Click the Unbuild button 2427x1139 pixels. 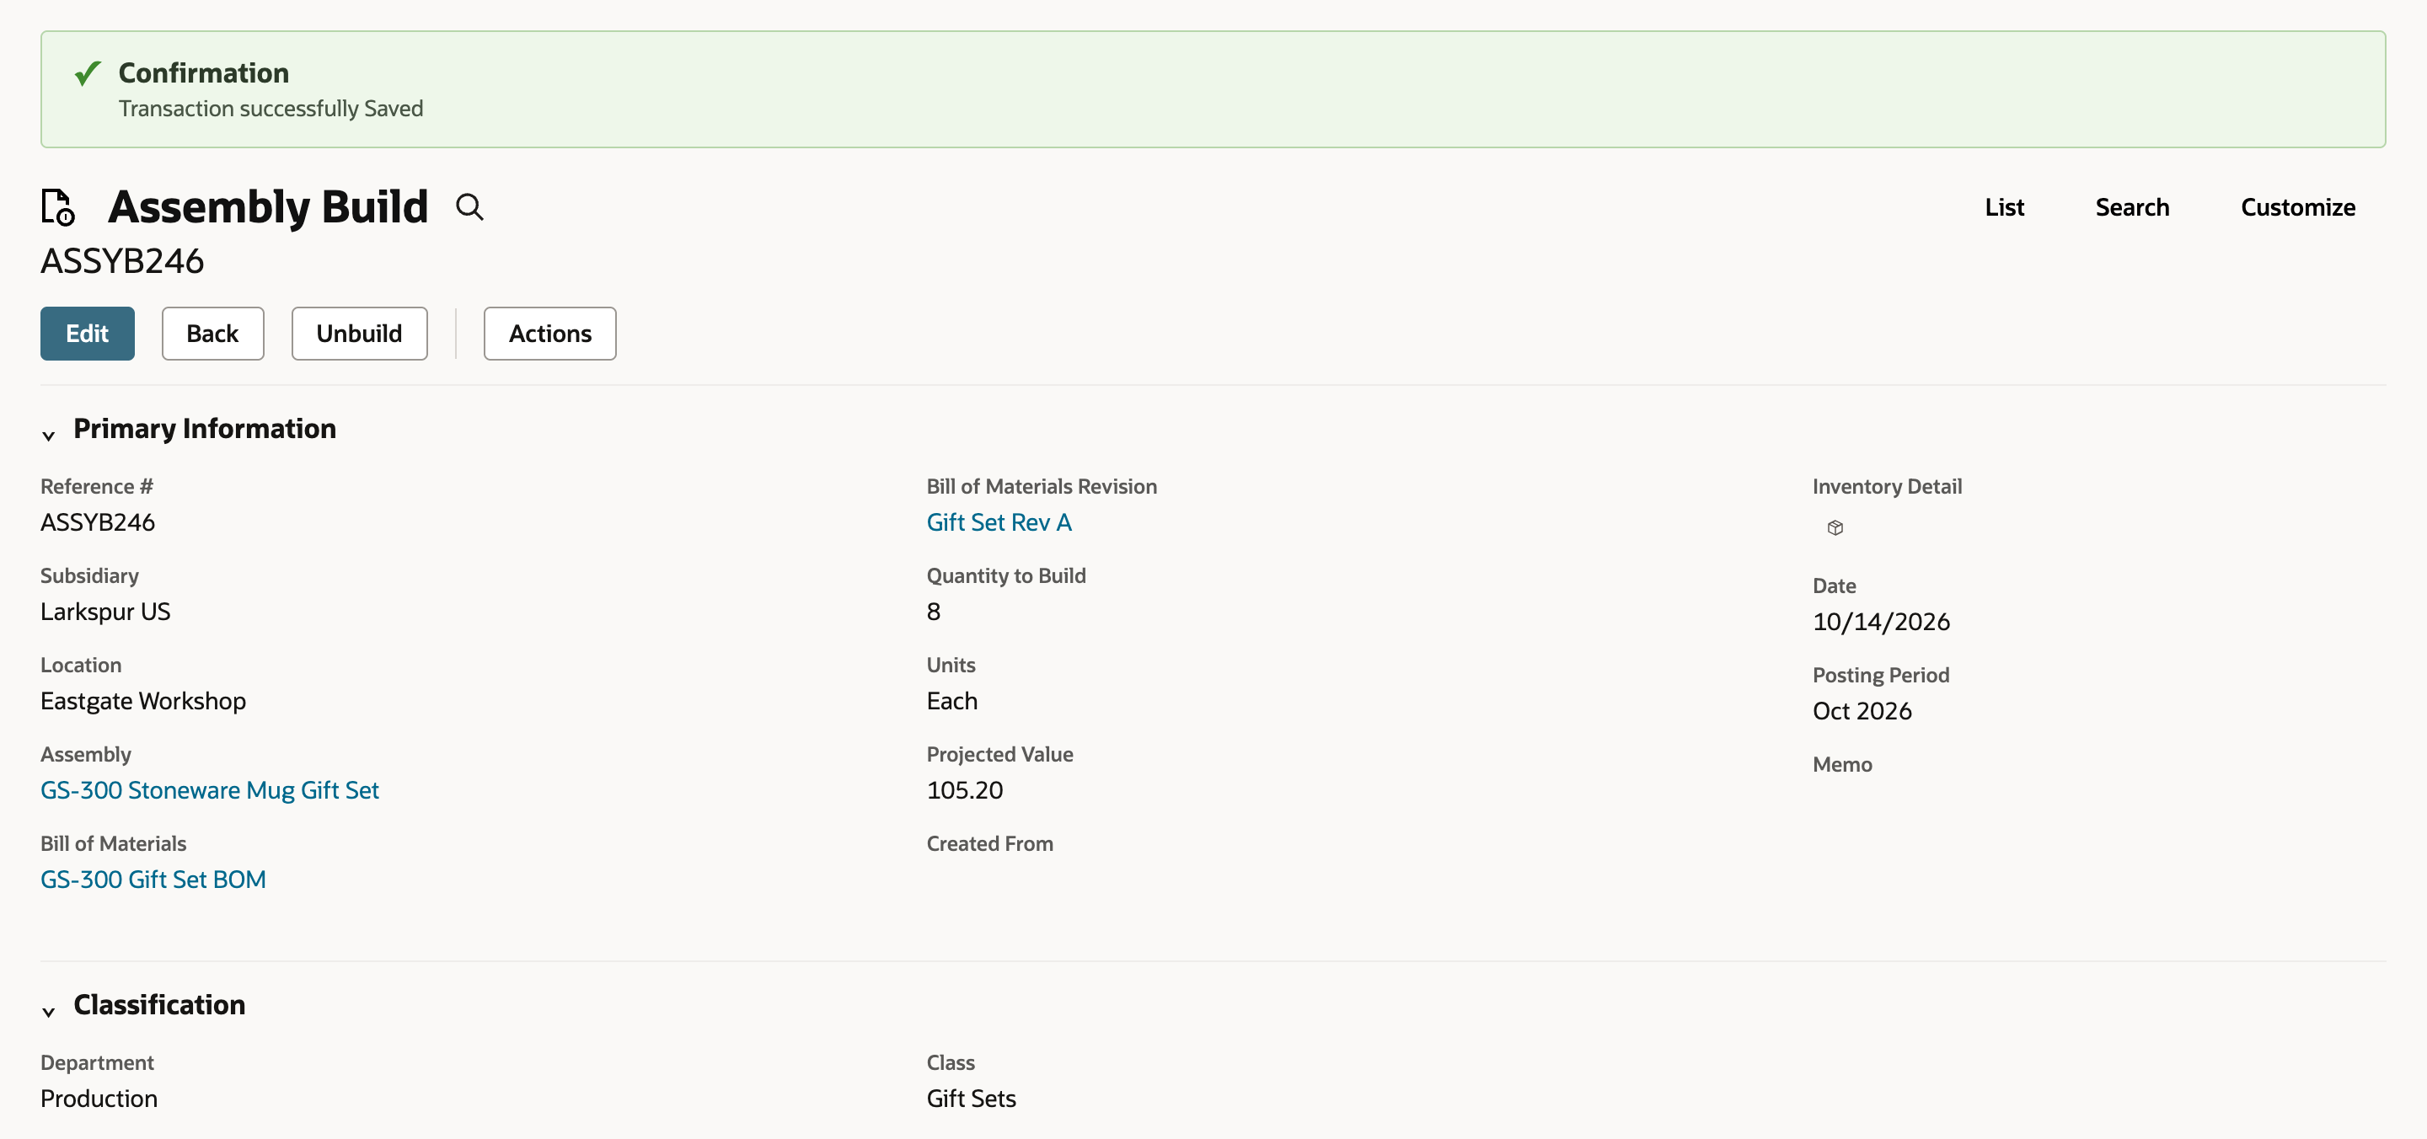coord(359,334)
